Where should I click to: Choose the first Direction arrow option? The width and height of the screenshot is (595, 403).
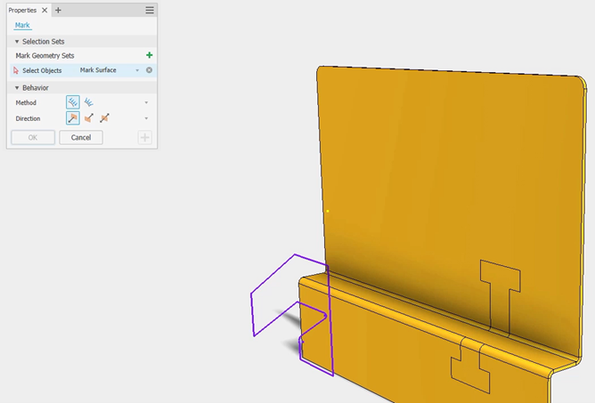(73, 118)
